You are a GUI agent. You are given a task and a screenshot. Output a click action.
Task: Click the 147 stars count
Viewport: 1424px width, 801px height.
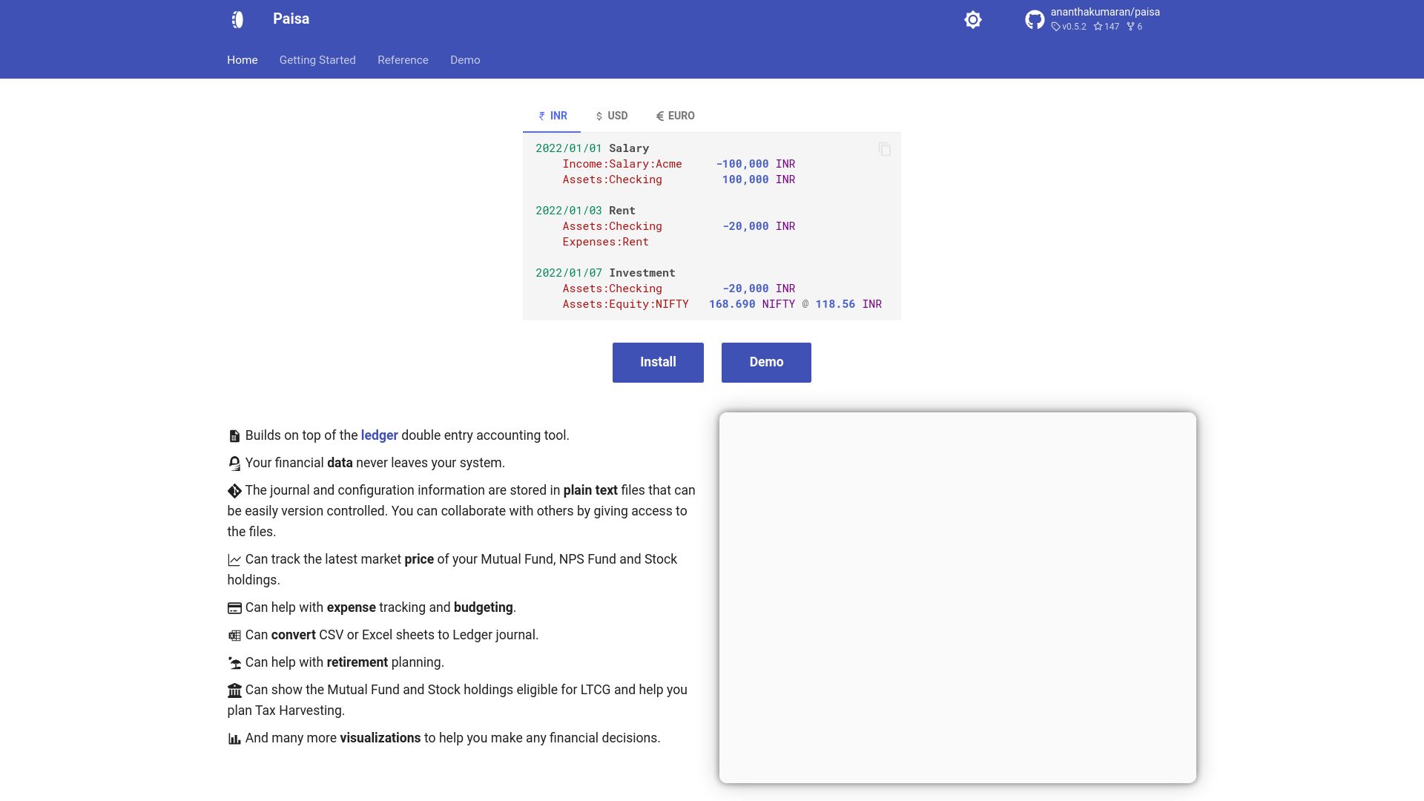(1107, 27)
